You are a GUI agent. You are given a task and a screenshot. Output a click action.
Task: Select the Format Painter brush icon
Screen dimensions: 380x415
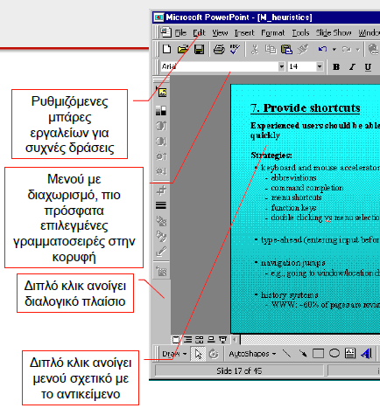pos(303,49)
